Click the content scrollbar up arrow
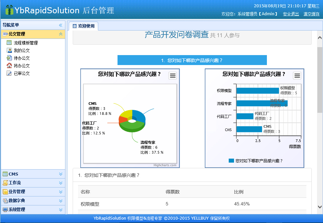Screen dimensions: 323x223 point(320,38)
